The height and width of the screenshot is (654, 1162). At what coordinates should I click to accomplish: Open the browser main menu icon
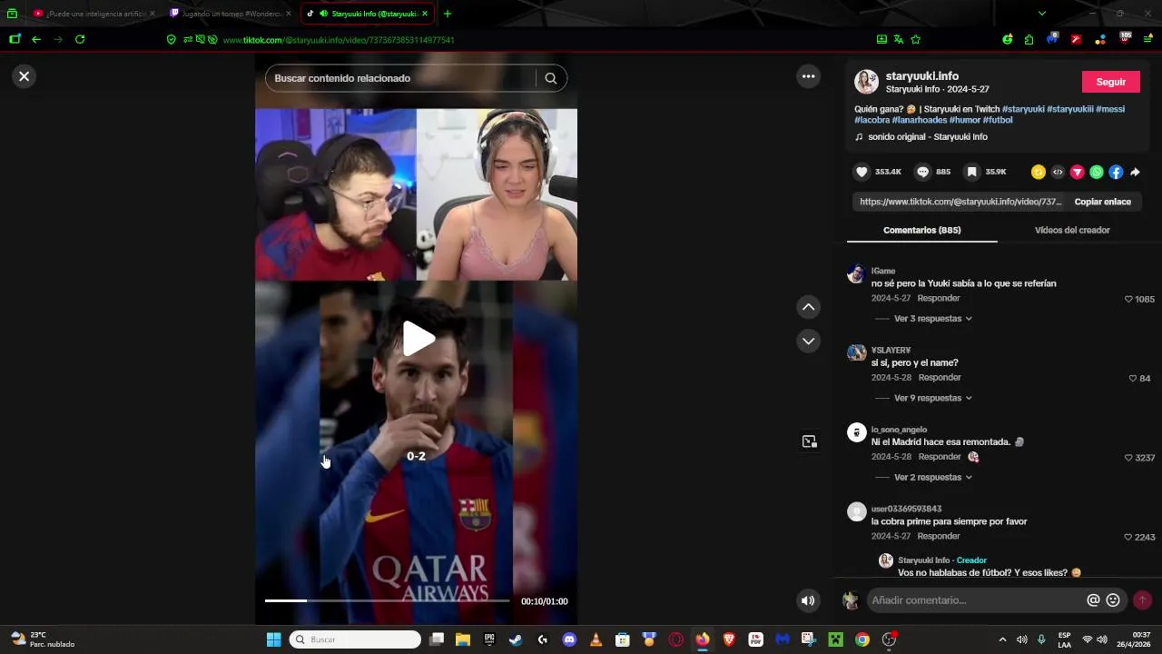point(1147,39)
